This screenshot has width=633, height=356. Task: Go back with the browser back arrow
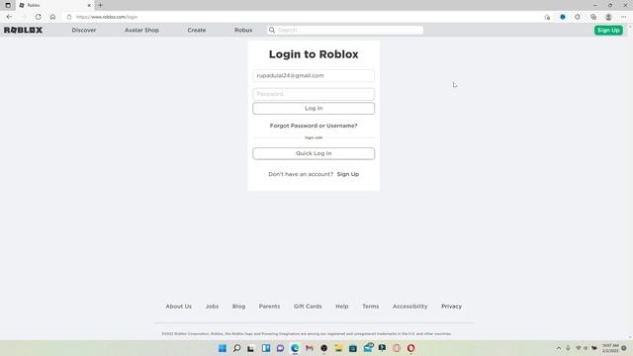click(x=9, y=17)
